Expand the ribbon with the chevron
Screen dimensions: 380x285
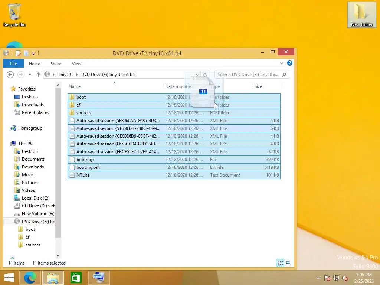pyautogui.click(x=281, y=63)
